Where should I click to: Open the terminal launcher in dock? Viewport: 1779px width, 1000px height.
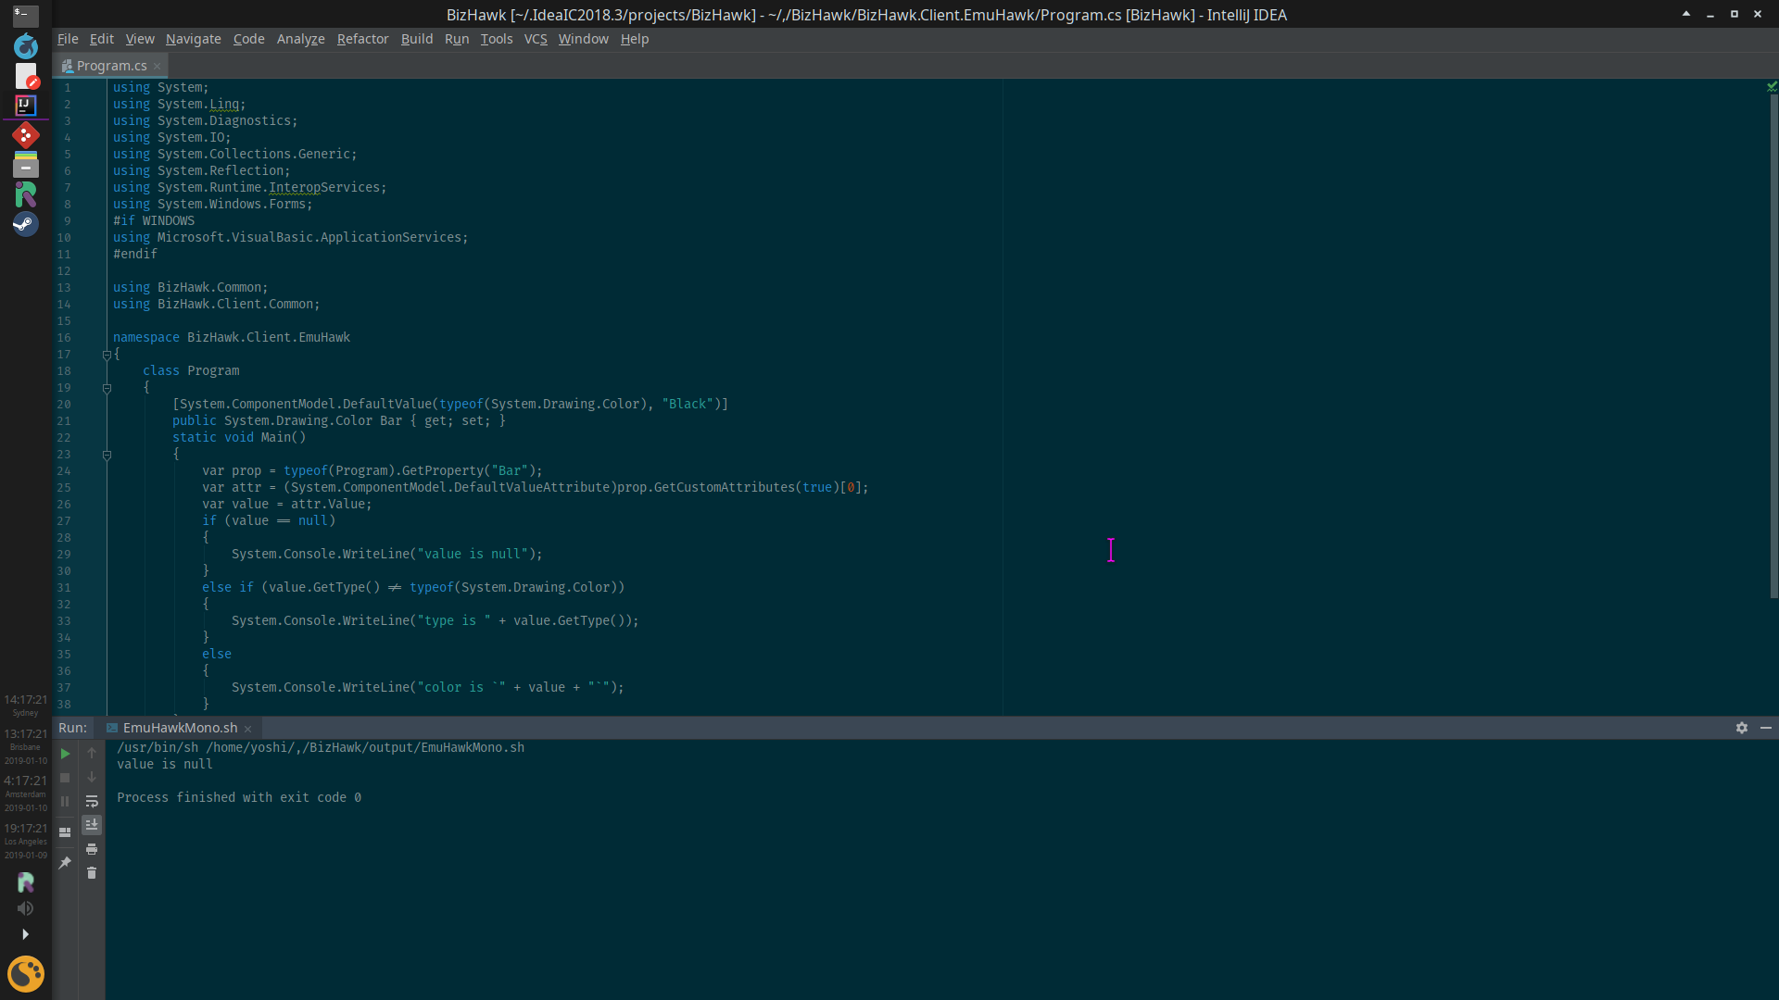(x=26, y=14)
